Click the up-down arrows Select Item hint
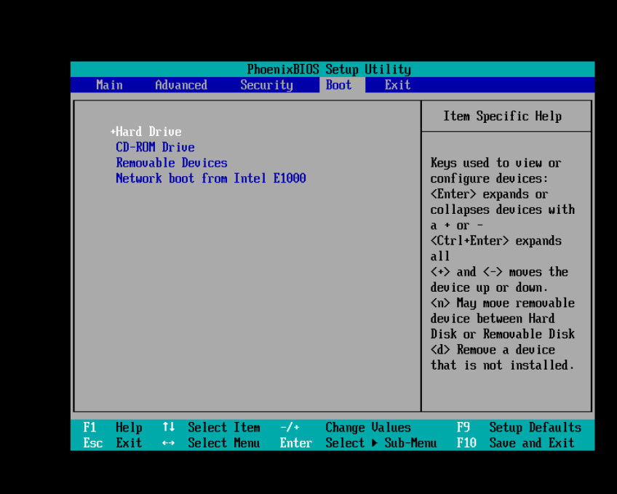Image resolution: width=617 pixels, height=494 pixels. (x=211, y=428)
